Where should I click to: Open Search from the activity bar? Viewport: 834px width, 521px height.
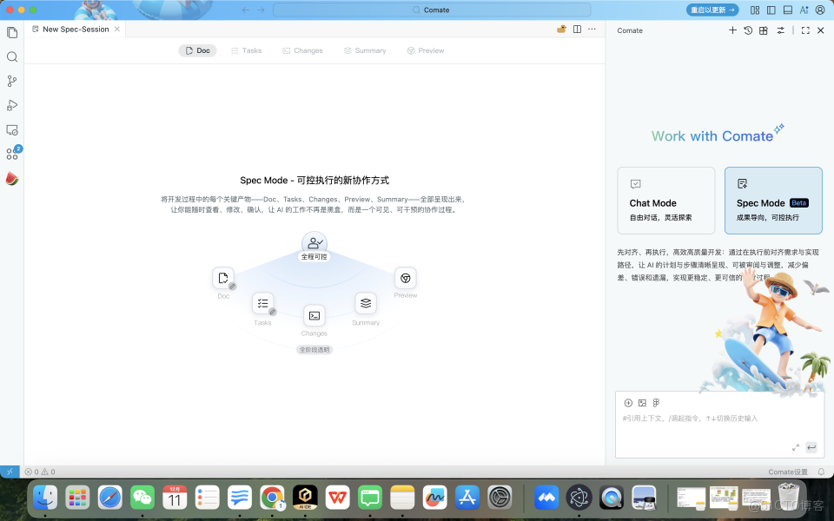pos(10,56)
